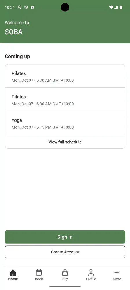This screenshot has height=290, width=130.
Task: Select the Home tab label
Action: click(x=13, y=279)
